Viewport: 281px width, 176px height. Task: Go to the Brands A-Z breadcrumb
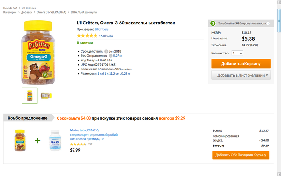(x=10, y=8)
